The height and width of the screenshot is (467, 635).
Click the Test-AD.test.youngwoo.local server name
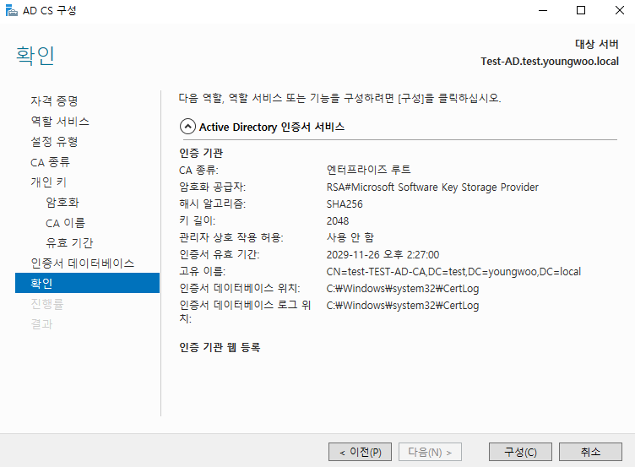coord(550,61)
